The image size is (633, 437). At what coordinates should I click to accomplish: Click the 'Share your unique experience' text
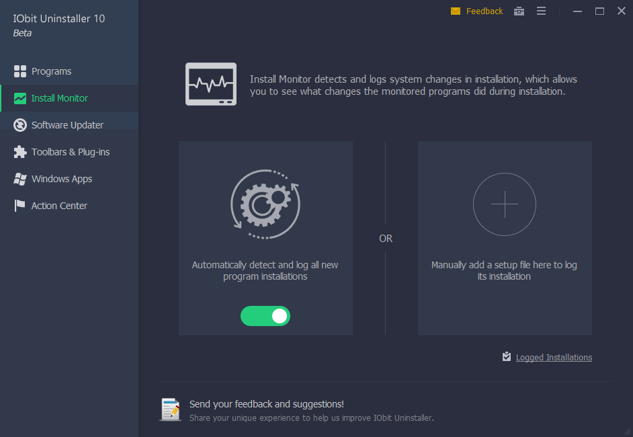pos(312,418)
